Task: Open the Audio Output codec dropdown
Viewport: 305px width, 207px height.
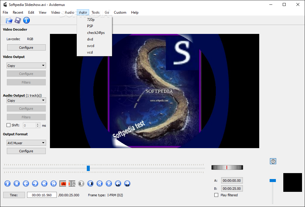Action: point(26,101)
